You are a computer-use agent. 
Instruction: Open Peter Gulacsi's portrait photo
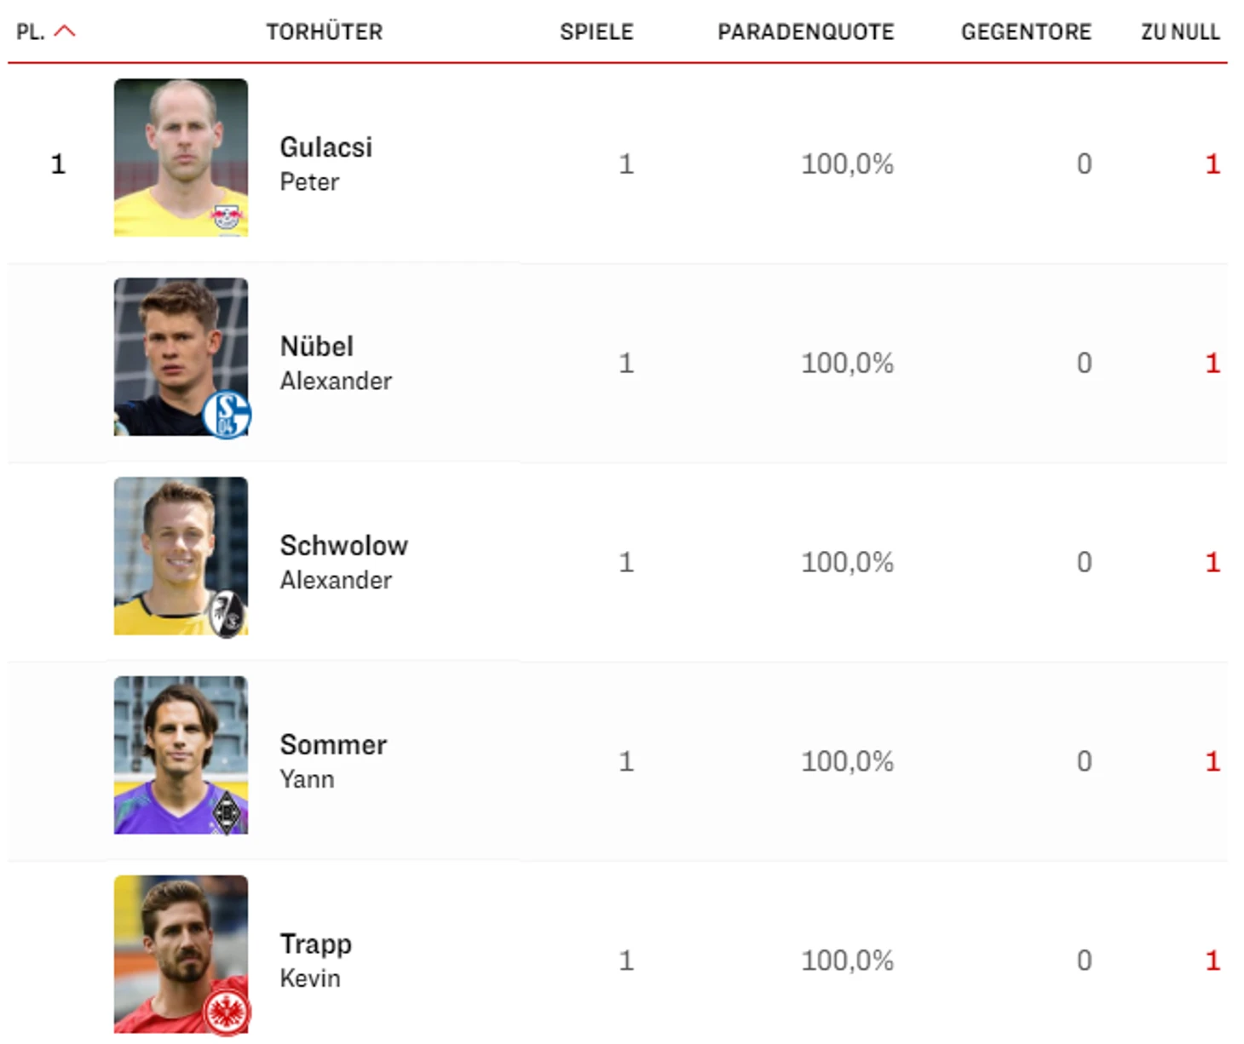click(x=181, y=158)
